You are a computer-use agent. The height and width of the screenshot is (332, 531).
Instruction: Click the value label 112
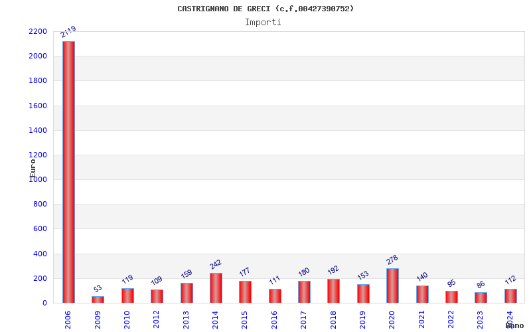click(x=510, y=280)
